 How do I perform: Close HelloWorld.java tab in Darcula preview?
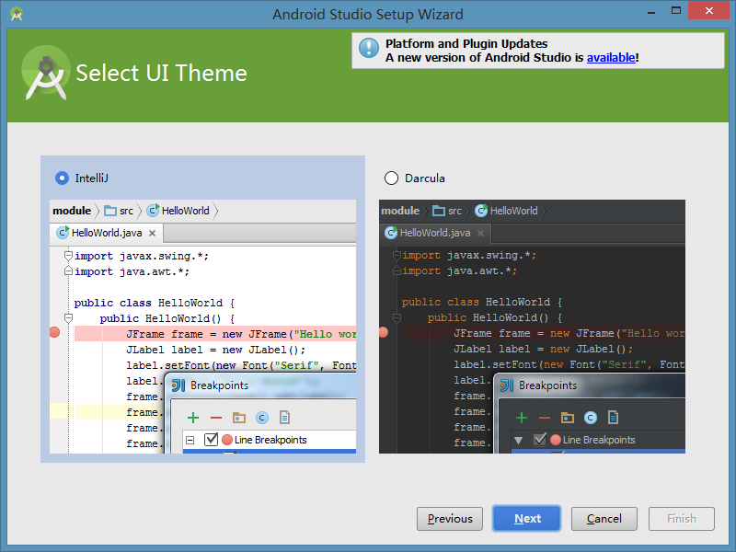(480, 234)
